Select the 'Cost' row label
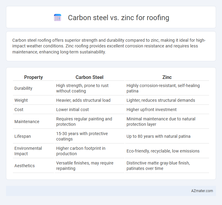The image size is (222, 205). click(x=19, y=110)
